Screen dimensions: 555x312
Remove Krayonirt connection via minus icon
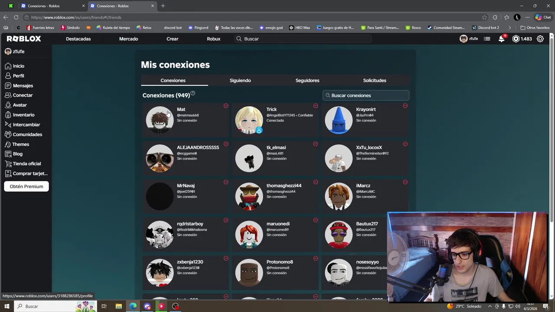[x=405, y=106]
